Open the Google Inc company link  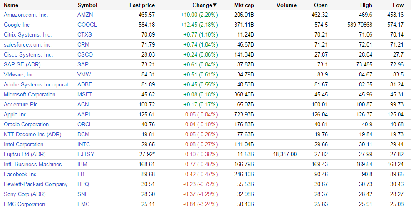point(17,25)
